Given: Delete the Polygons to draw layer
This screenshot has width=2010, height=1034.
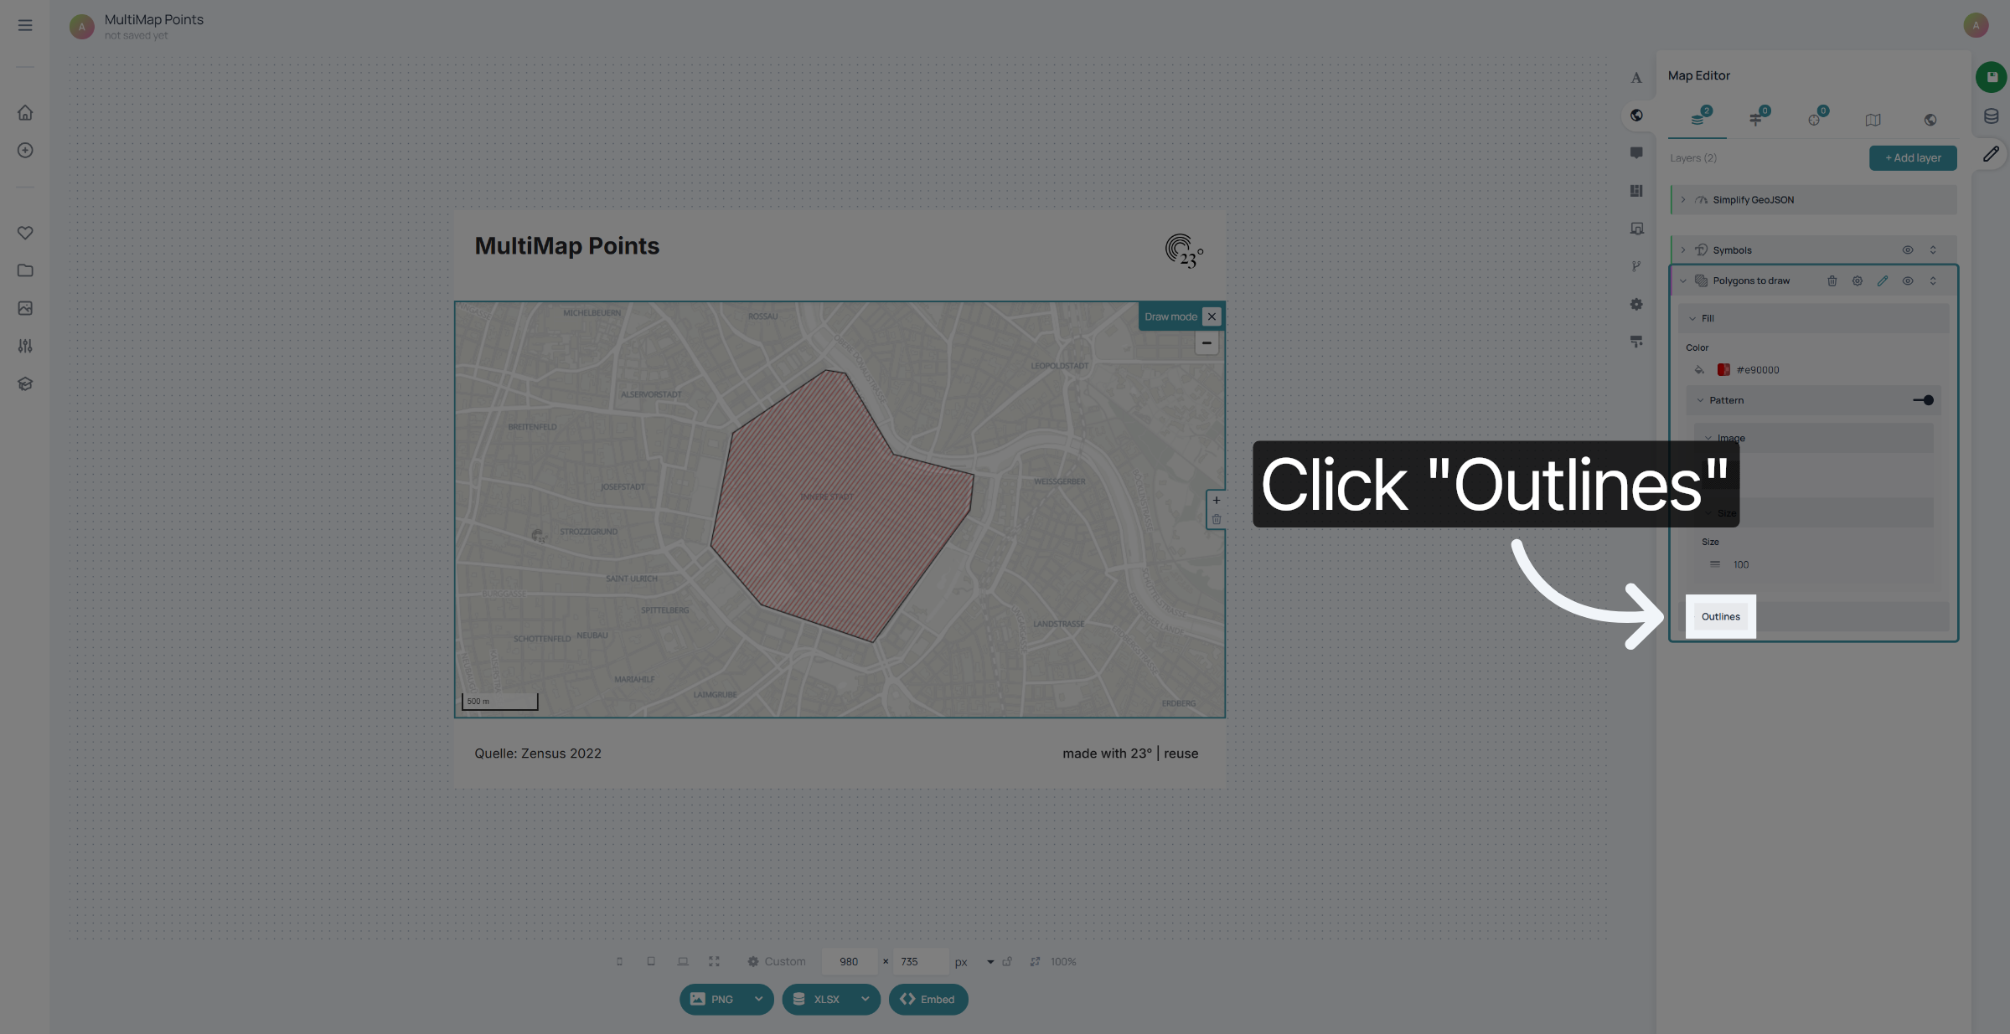Looking at the screenshot, I should point(1832,281).
